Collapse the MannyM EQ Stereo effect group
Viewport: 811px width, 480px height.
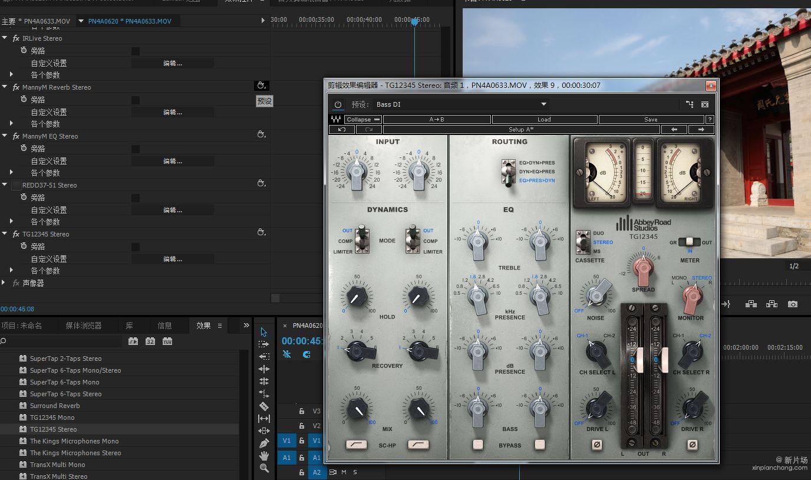5,136
